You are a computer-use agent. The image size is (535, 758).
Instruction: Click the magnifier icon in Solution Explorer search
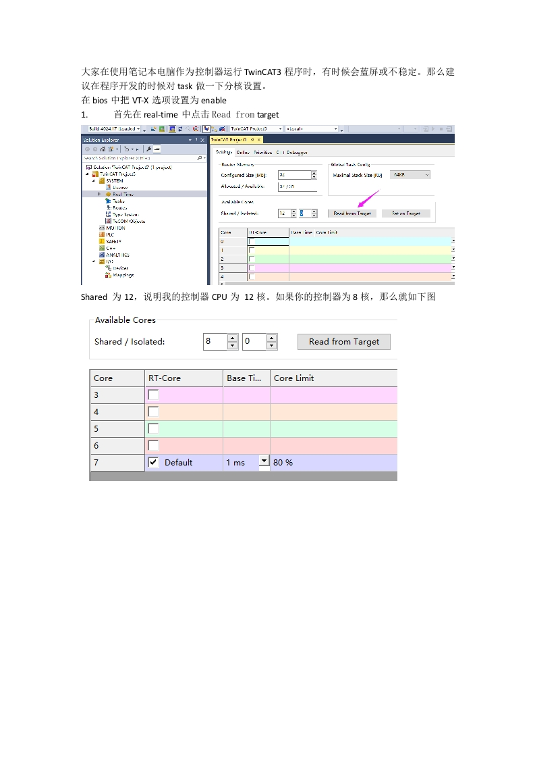tap(200, 158)
